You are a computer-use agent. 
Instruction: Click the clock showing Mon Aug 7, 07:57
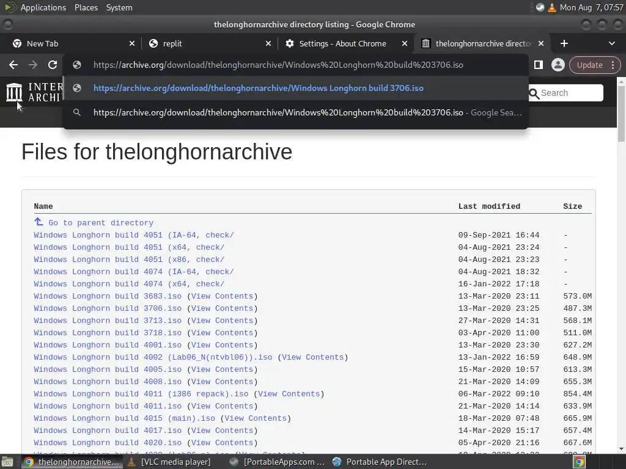pyautogui.click(x=591, y=7)
